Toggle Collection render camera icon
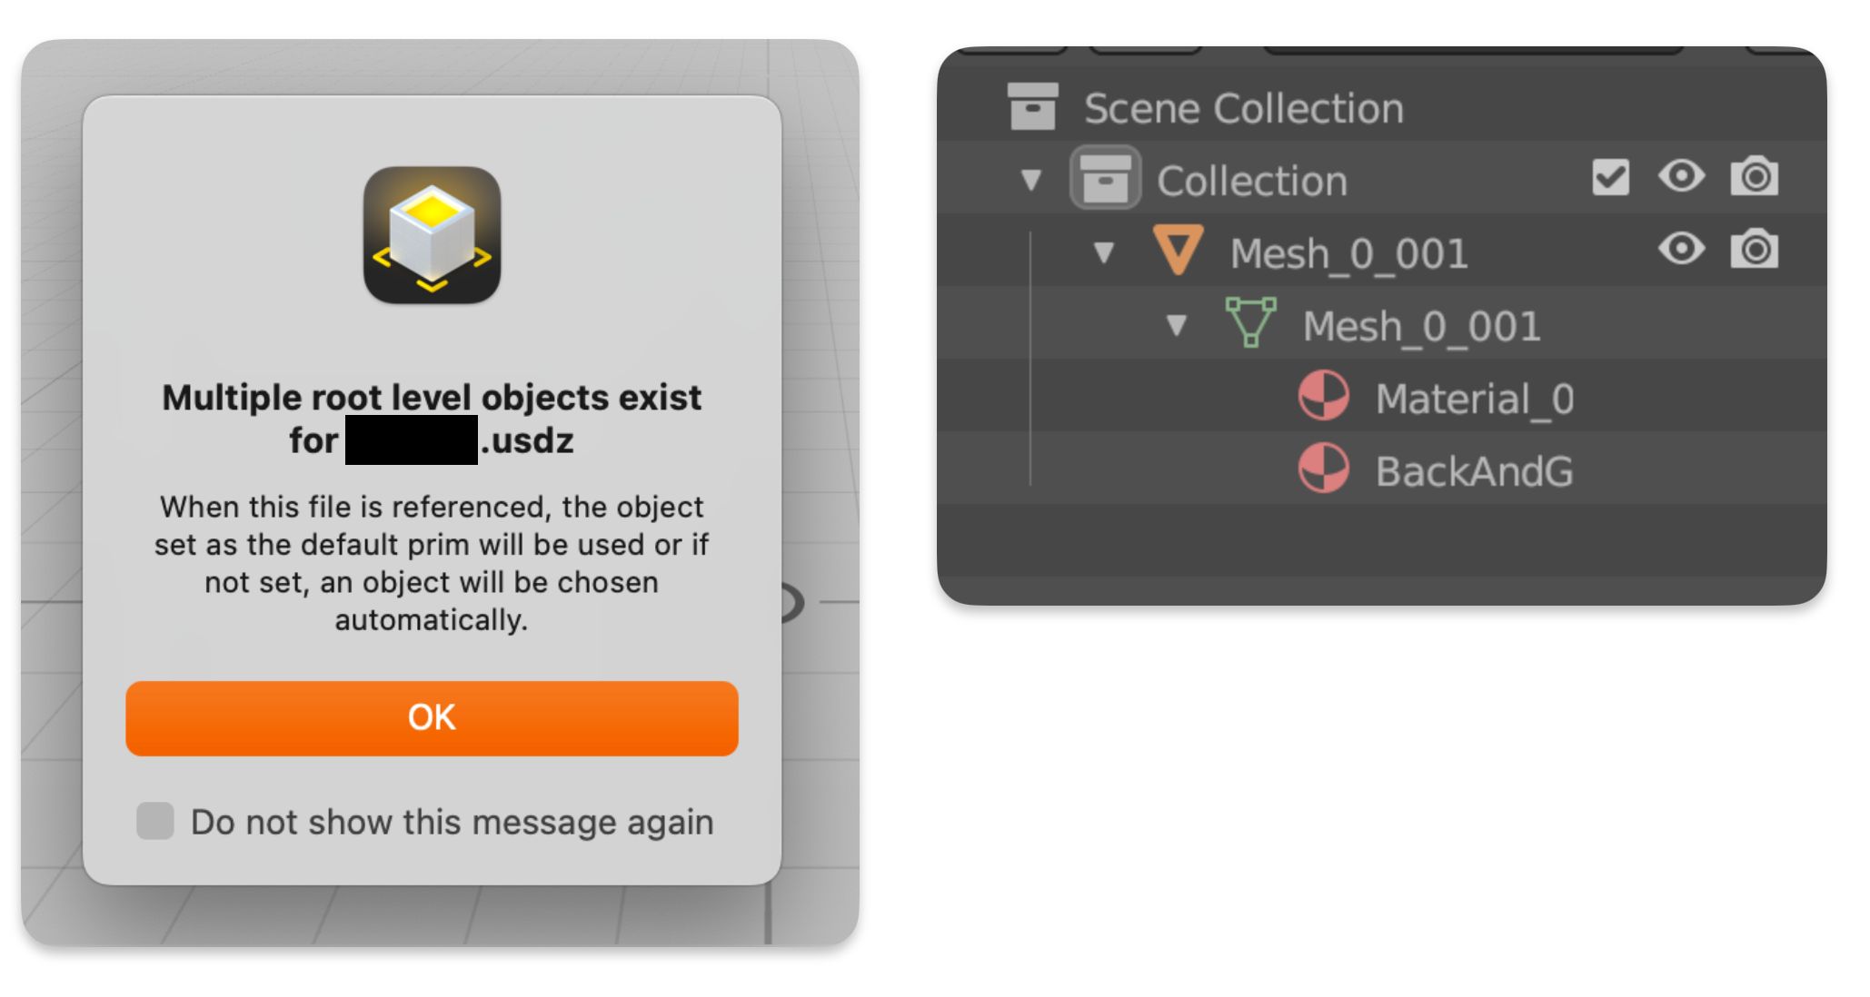 [1755, 176]
